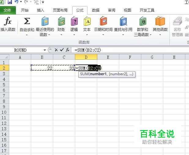
Task: Switch to the Developer (开发工具) tab
Action: click(147, 10)
